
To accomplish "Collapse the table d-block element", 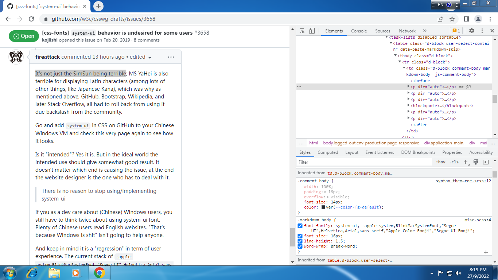I will [x=391, y=43].
